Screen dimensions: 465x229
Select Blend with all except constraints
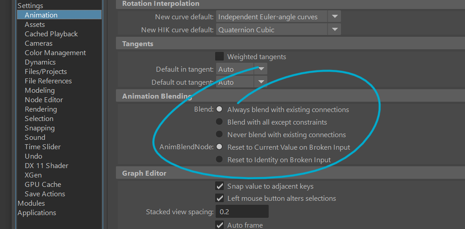(x=219, y=121)
